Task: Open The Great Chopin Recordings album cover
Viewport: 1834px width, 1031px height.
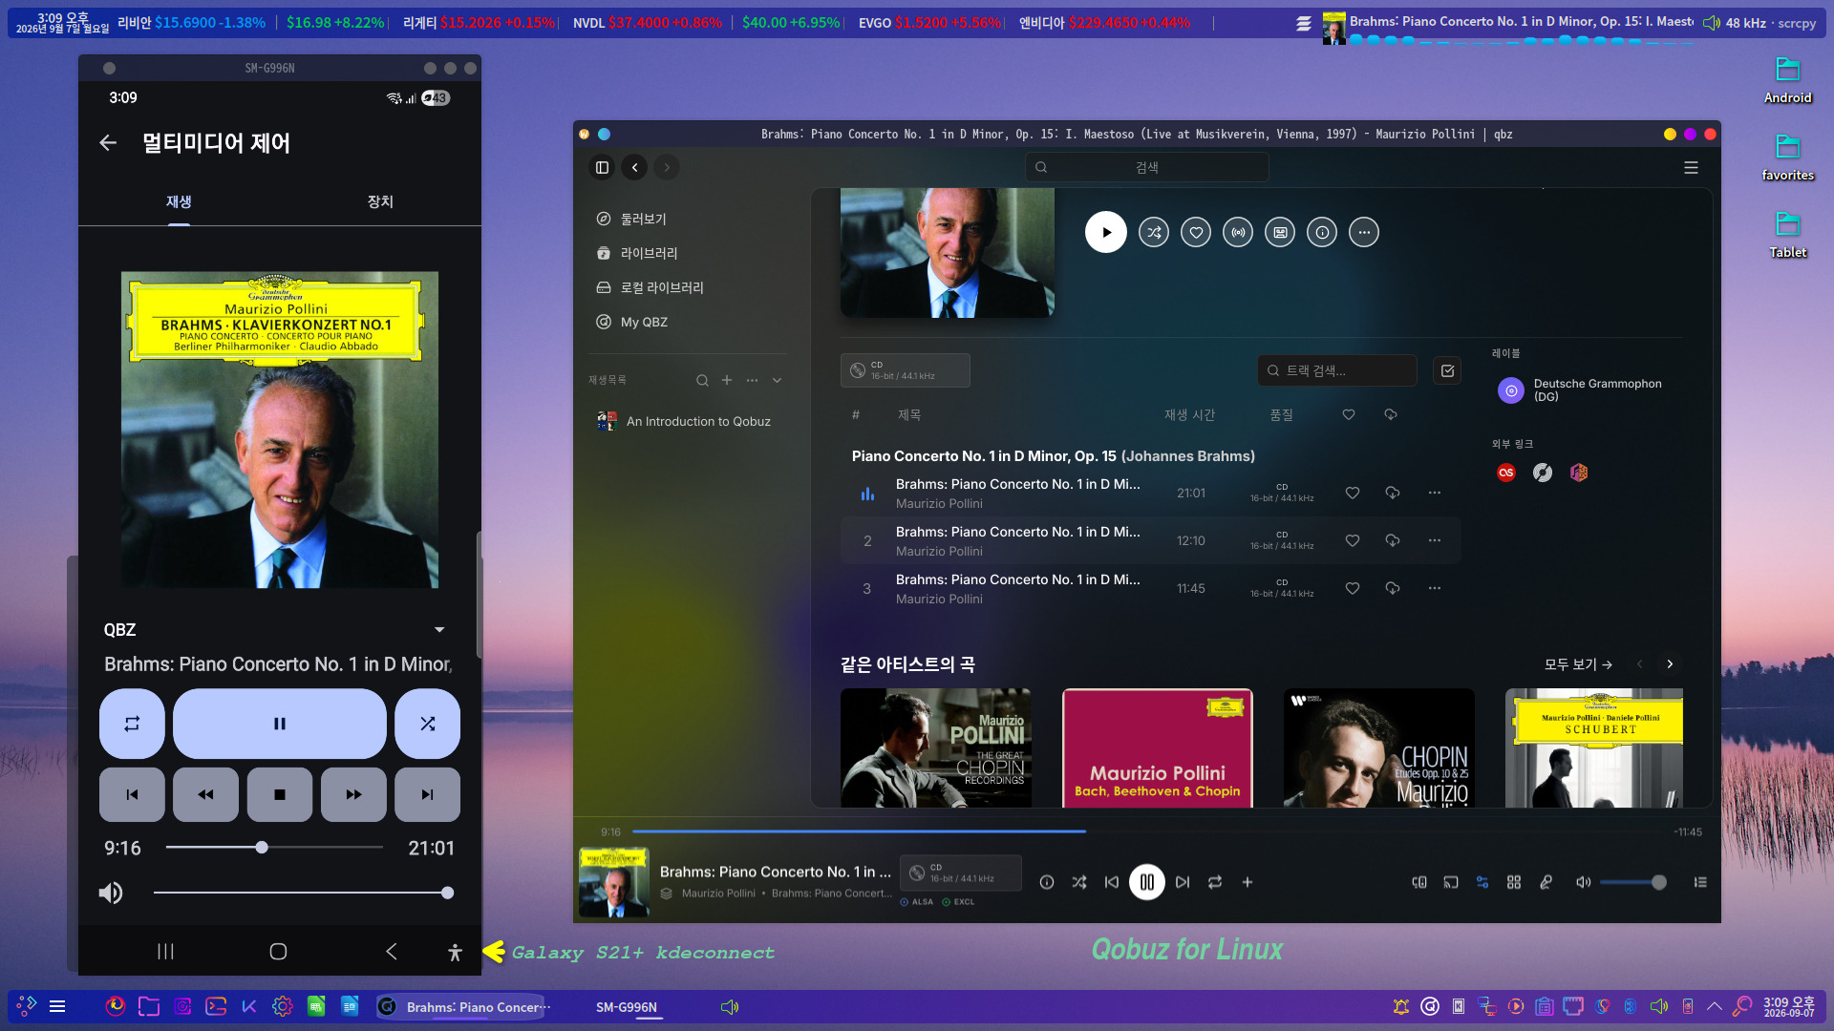Action: pos(936,747)
